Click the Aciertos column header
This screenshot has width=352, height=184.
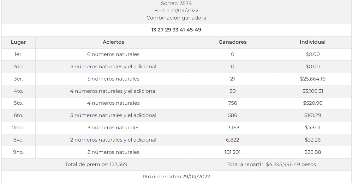(113, 42)
